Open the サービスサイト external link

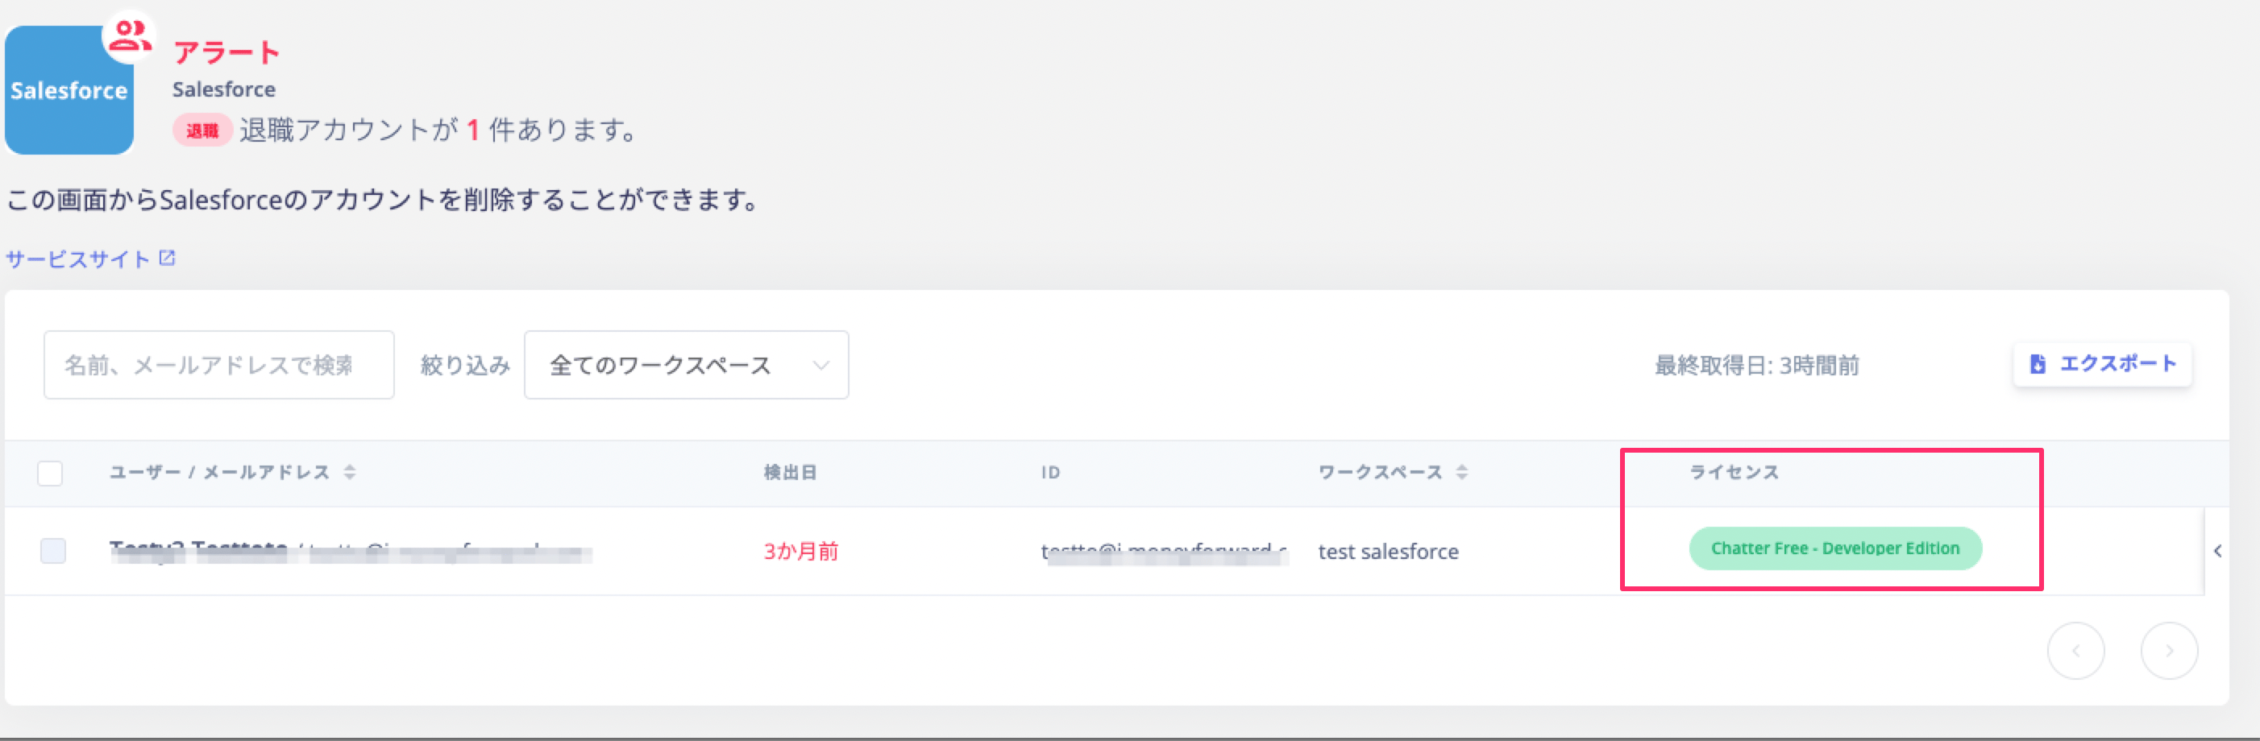[90, 259]
